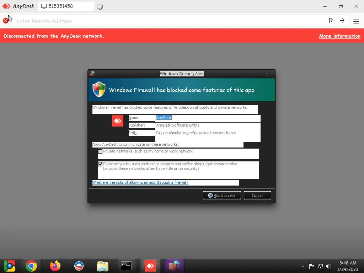Screen dimensions: 364x273
Task: Open the file transfer icon
Action: [331, 21]
